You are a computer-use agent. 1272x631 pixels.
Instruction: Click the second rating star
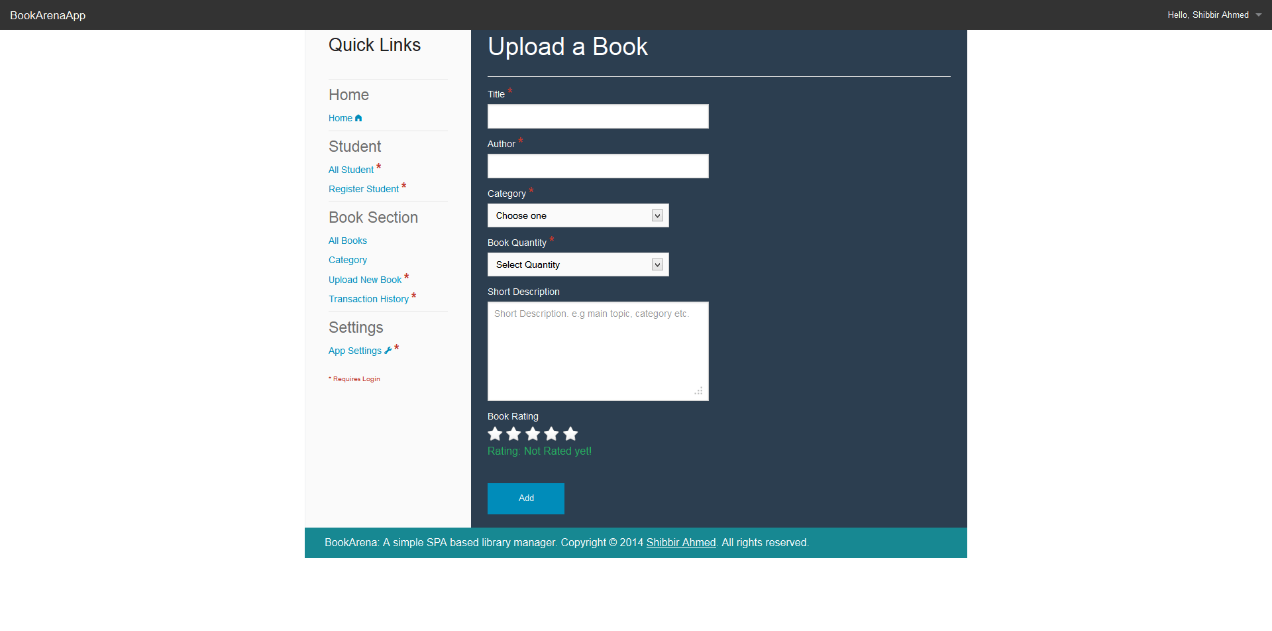(513, 434)
